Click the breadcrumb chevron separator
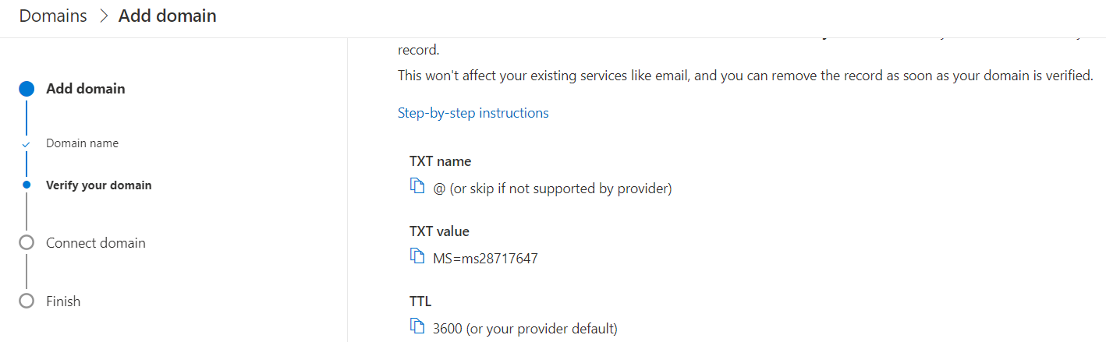Screen dimensions: 1106x342 104,16
